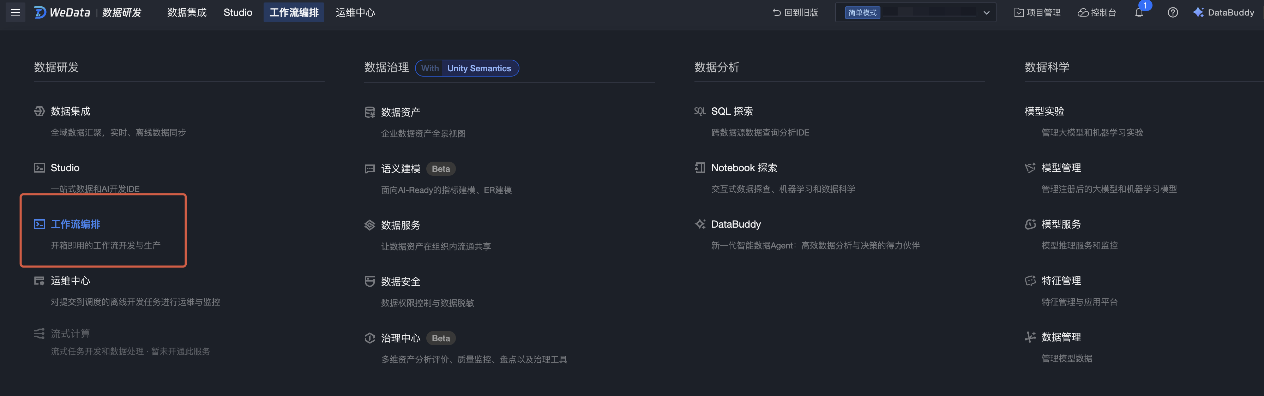Click the help question mark icon
Viewport: 1264px width, 396px height.
point(1172,13)
